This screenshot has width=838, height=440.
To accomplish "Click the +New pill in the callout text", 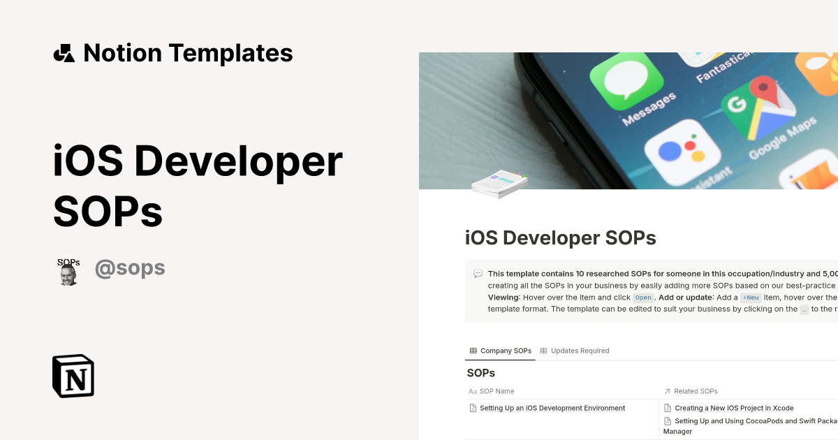I will (751, 298).
